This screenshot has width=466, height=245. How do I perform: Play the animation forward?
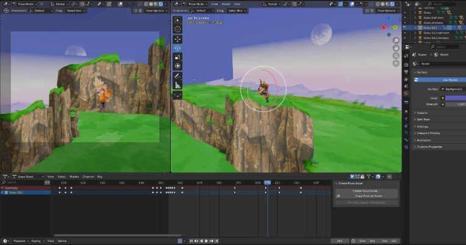(x=206, y=241)
